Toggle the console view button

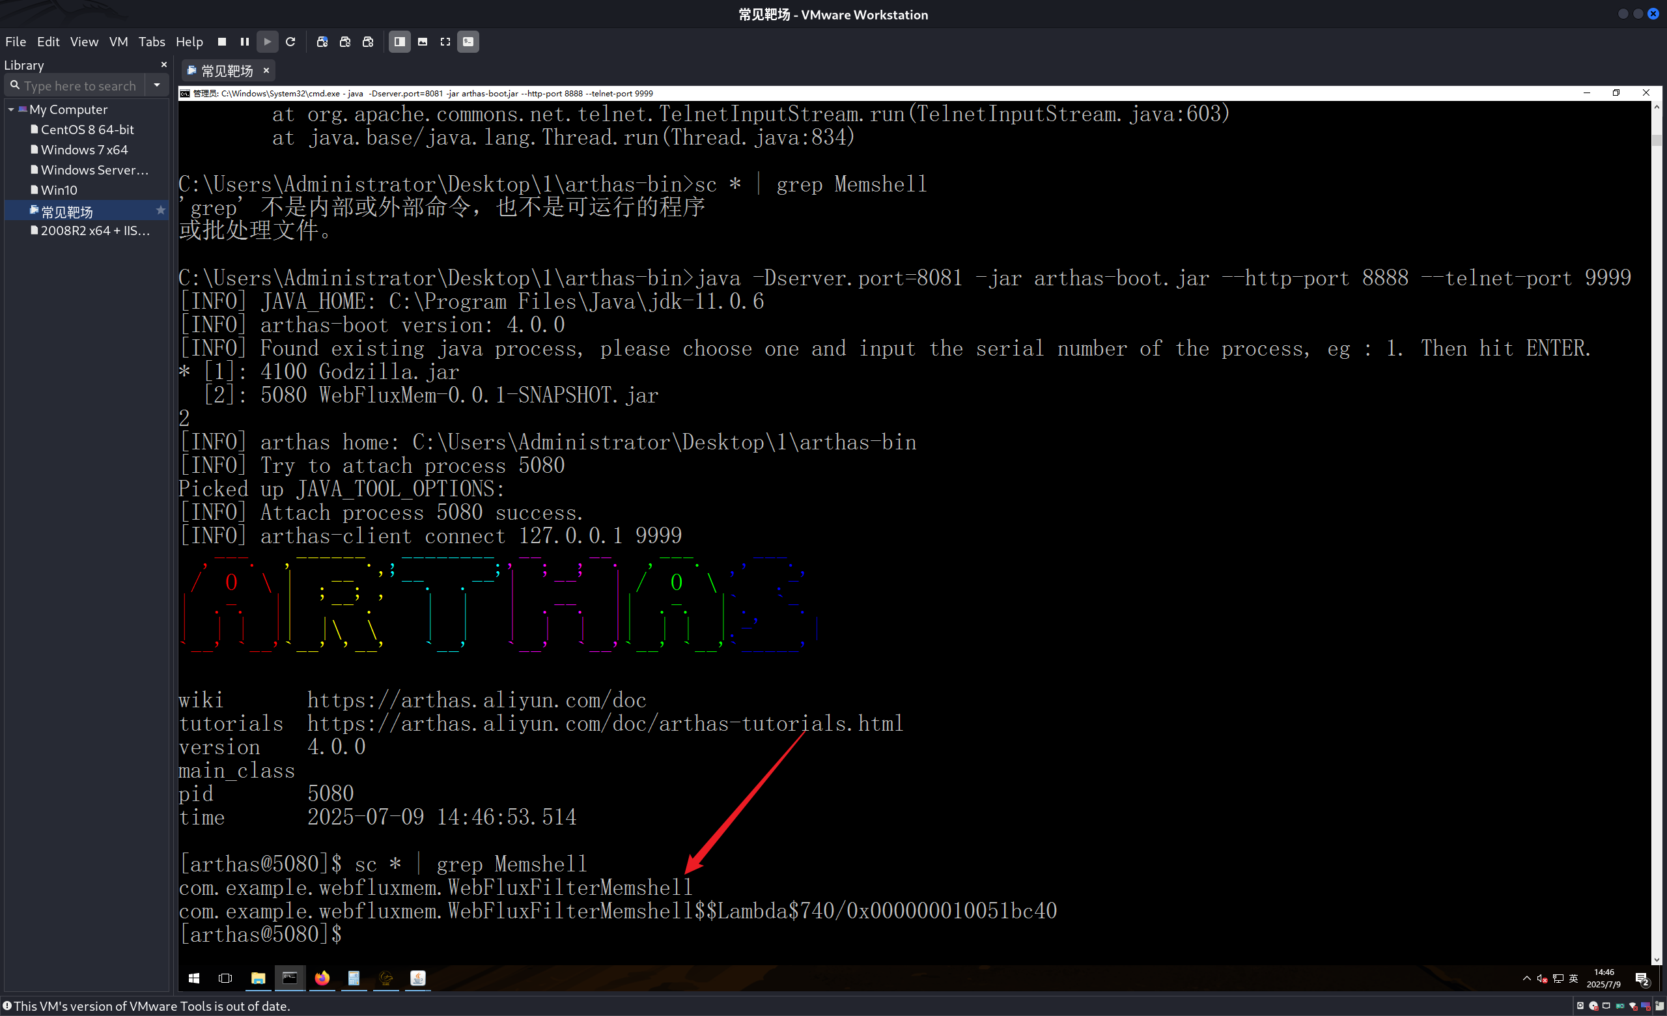coord(468,42)
